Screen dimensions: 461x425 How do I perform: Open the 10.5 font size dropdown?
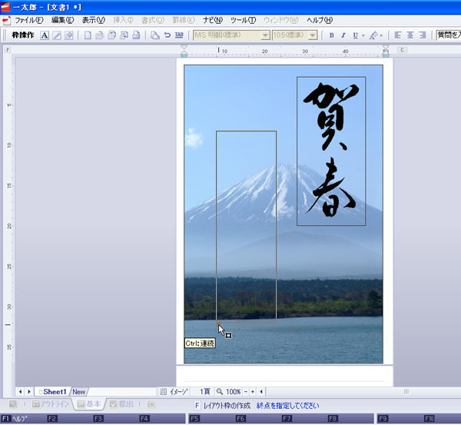313,35
